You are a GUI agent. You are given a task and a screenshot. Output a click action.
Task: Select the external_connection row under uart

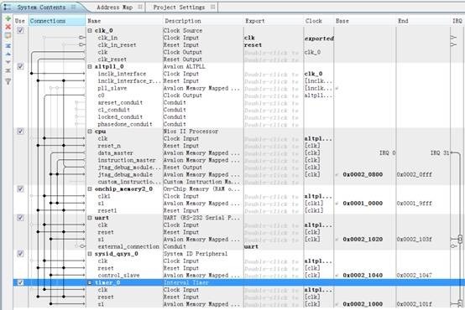[238, 246]
